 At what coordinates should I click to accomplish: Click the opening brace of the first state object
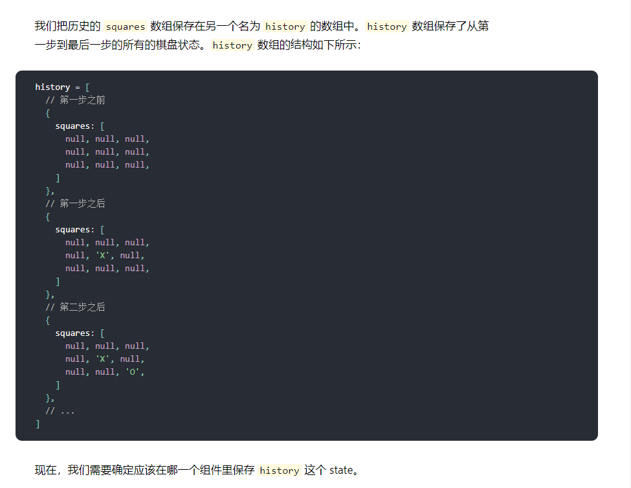pyautogui.click(x=47, y=113)
